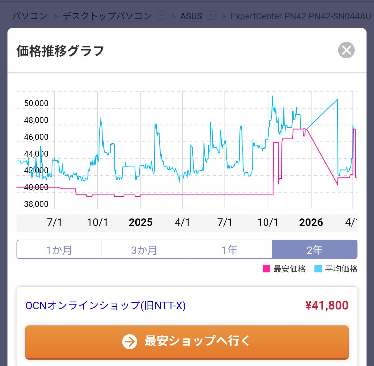Expand the デスクトップパソコン category dropdown

coord(161,15)
